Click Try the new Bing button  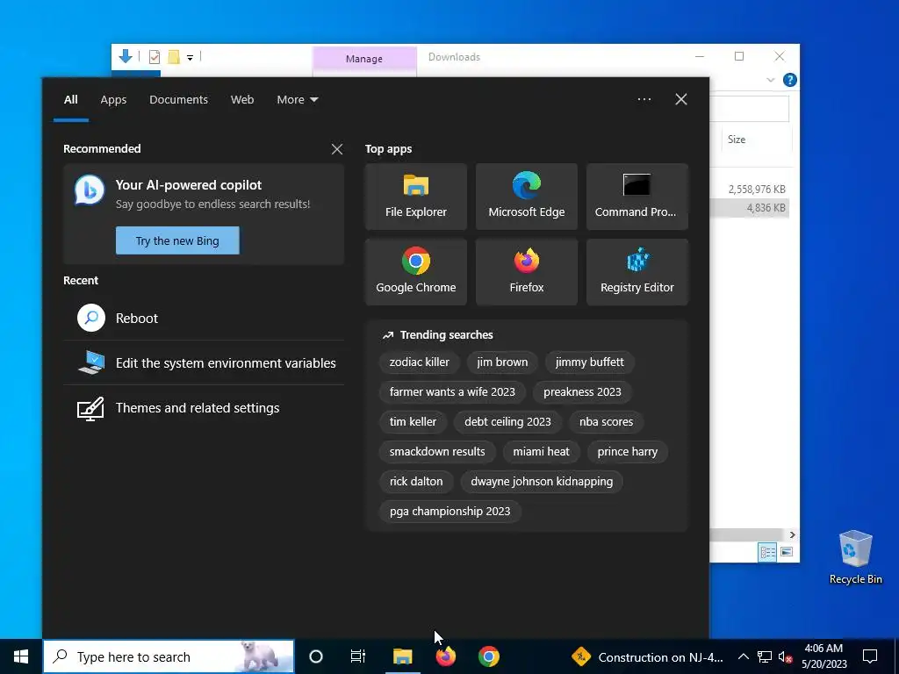coord(177,240)
